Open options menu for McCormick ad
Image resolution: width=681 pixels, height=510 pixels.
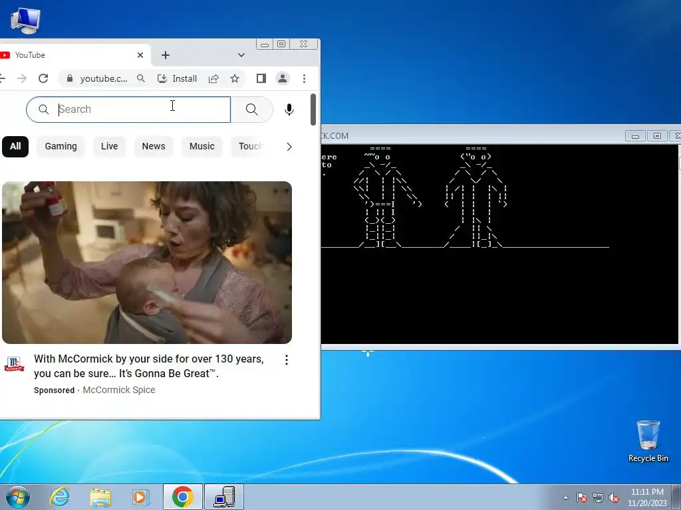(286, 359)
